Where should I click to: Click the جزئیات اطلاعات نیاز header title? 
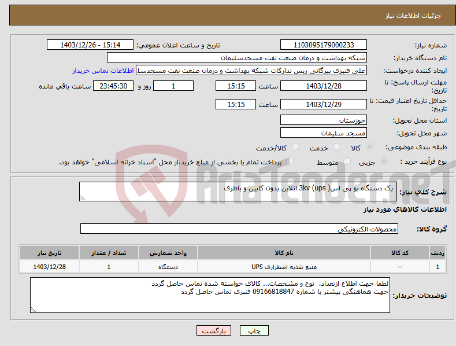click(x=413, y=16)
